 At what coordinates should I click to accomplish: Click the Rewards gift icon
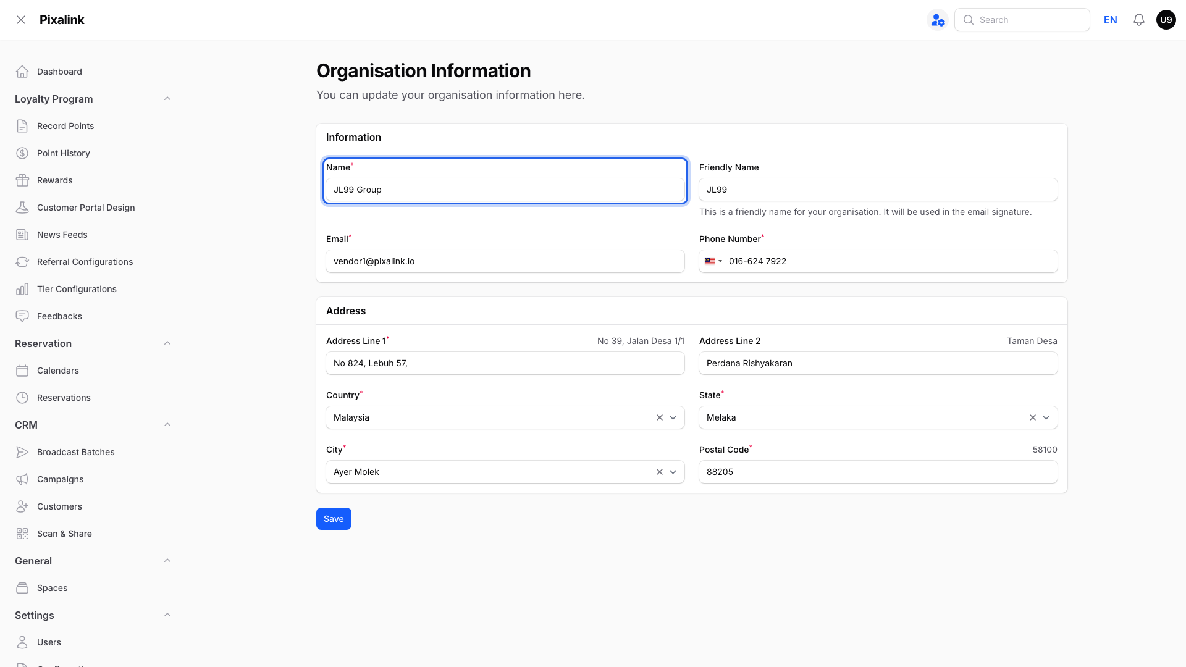(22, 180)
